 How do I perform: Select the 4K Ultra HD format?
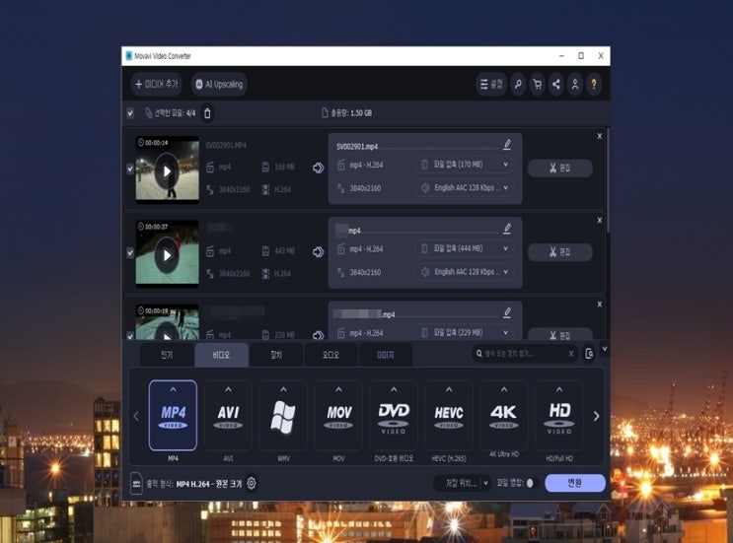[x=504, y=416]
